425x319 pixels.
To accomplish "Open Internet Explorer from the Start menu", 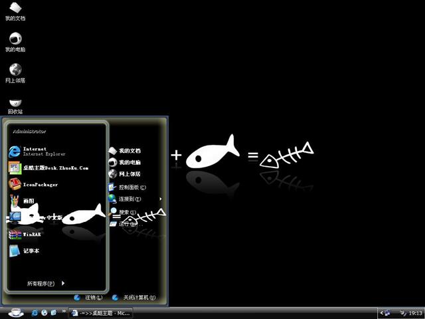I will pyautogui.click(x=37, y=151).
